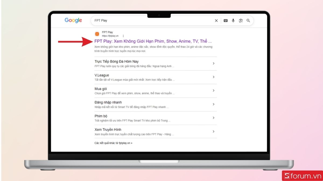Click description Tất tần tật về V.League

tap(135, 80)
